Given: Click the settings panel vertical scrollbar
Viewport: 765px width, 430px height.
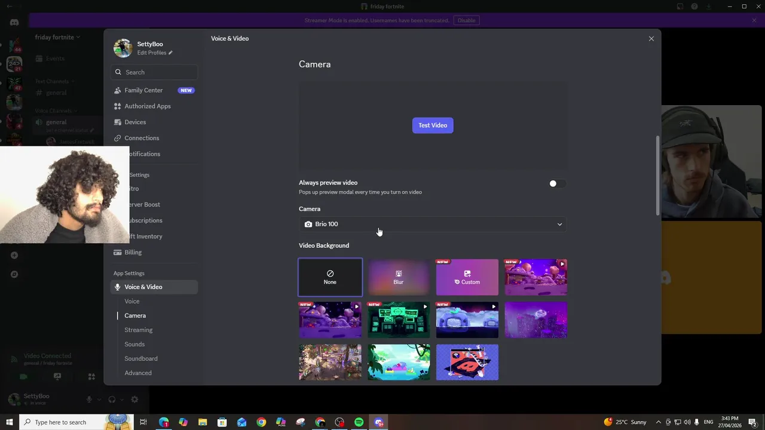Looking at the screenshot, I should [x=658, y=175].
